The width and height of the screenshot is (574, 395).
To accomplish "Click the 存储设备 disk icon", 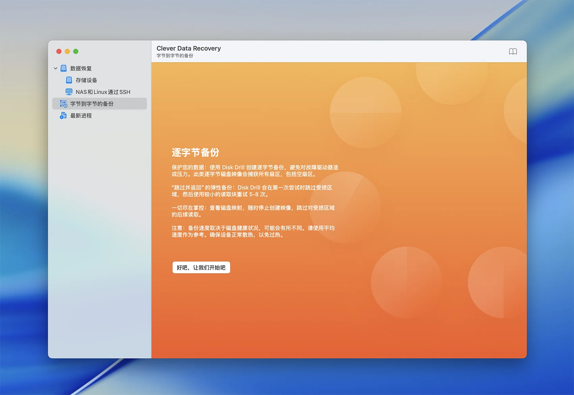I will (x=69, y=80).
